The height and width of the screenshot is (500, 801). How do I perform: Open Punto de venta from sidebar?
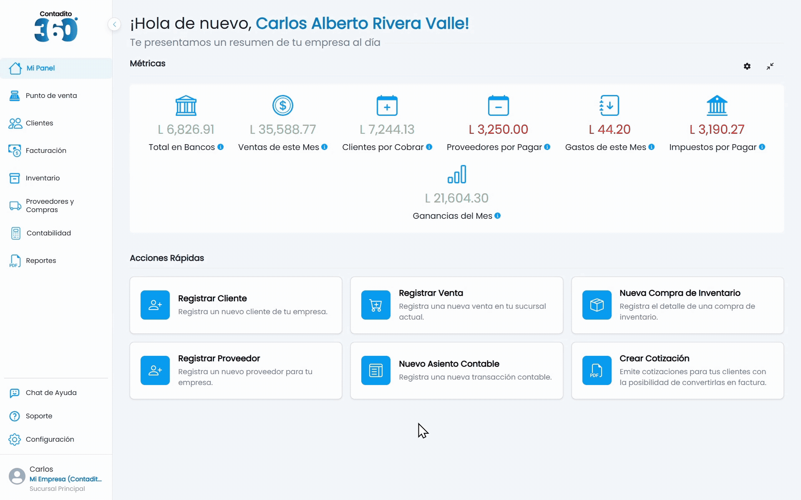pos(56,96)
